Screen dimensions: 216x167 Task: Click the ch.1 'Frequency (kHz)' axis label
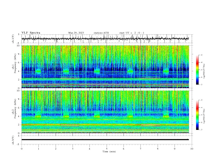[15, 63]
